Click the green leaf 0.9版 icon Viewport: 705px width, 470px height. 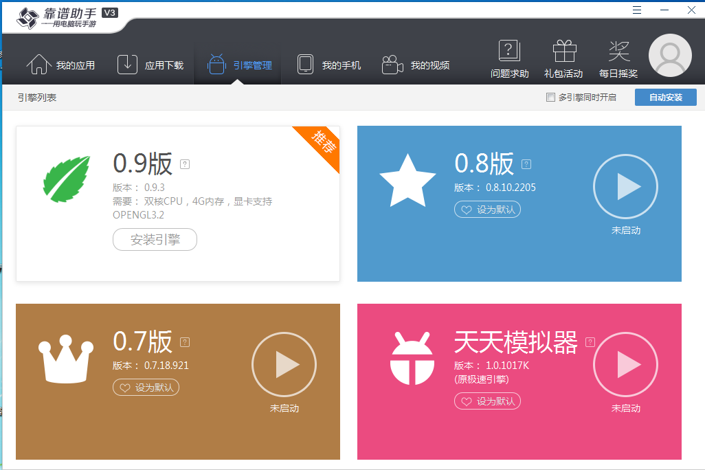point(67,179)
